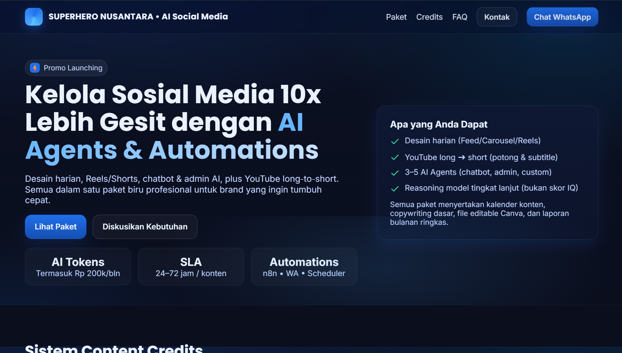Click the Lihat Paket button
Screen dimensions: 622x353
tap(56, 227)
